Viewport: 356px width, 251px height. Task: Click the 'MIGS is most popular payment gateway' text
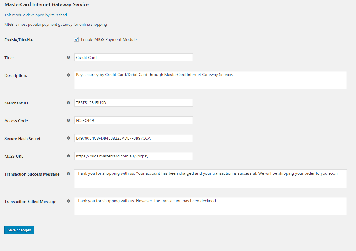pyautogui.click(x=56, y=25)
